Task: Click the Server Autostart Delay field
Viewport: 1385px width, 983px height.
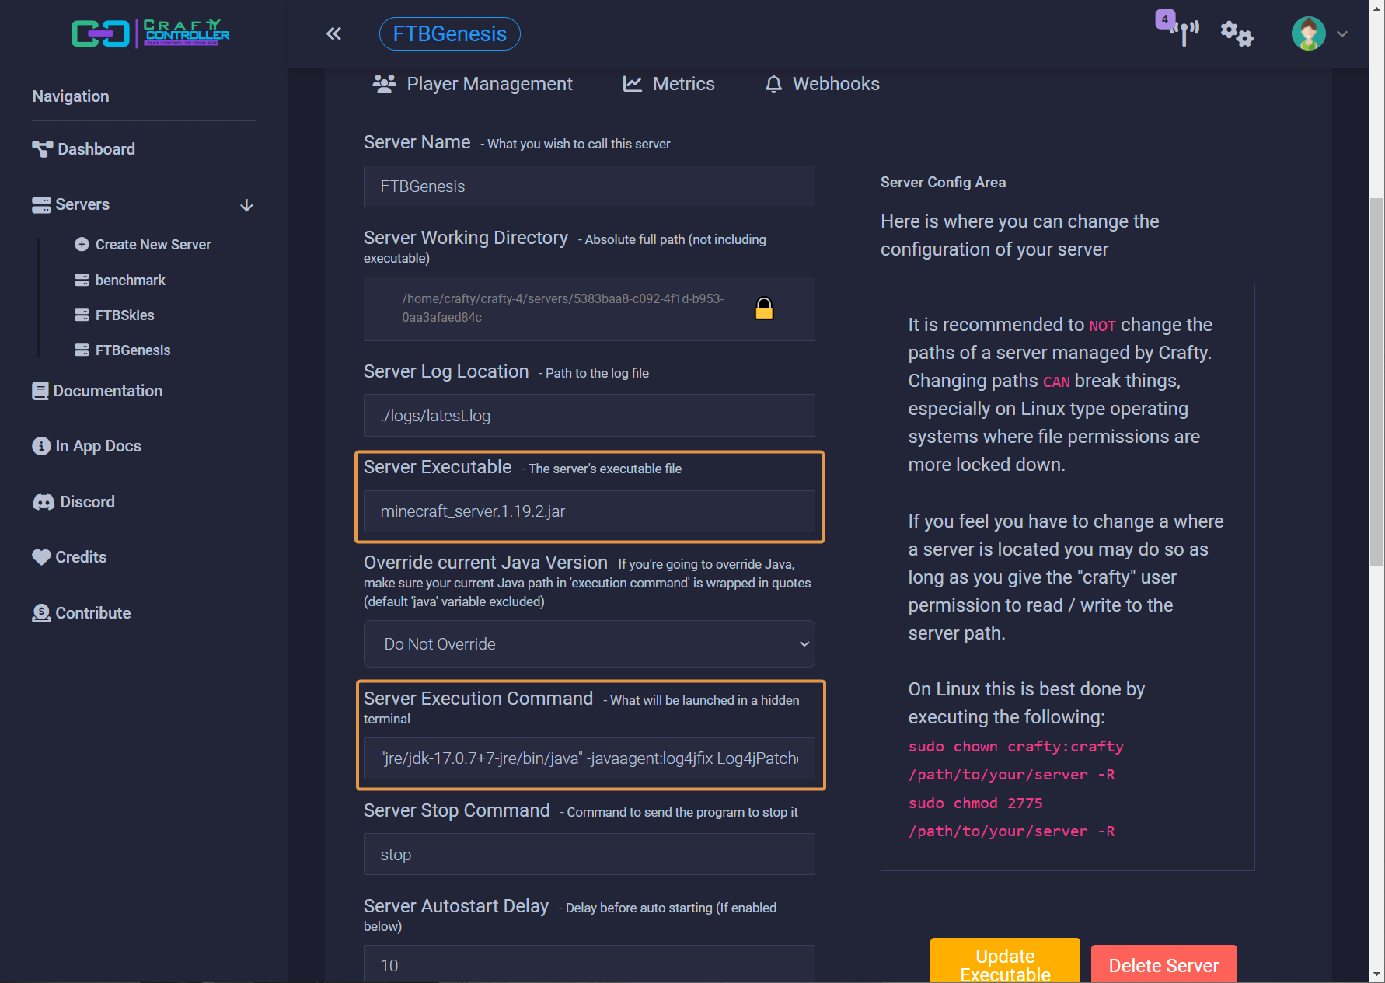Action: tap(589, 964)
